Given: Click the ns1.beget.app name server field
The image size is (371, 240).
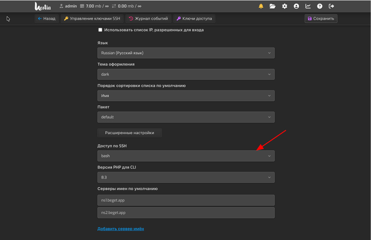Looking at the screenshot, I should 185,200.
